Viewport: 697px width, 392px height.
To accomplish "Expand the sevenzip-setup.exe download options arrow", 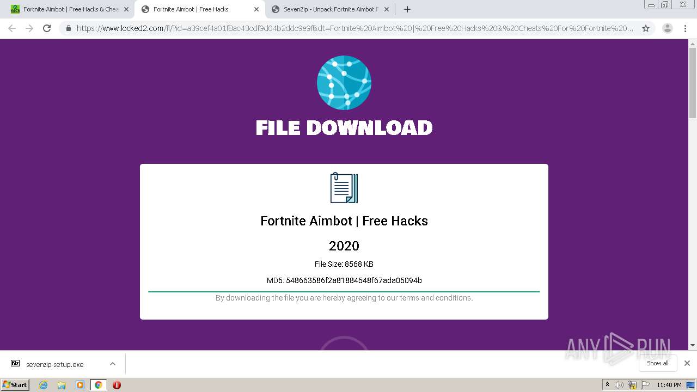I will [x=113, y=364].
